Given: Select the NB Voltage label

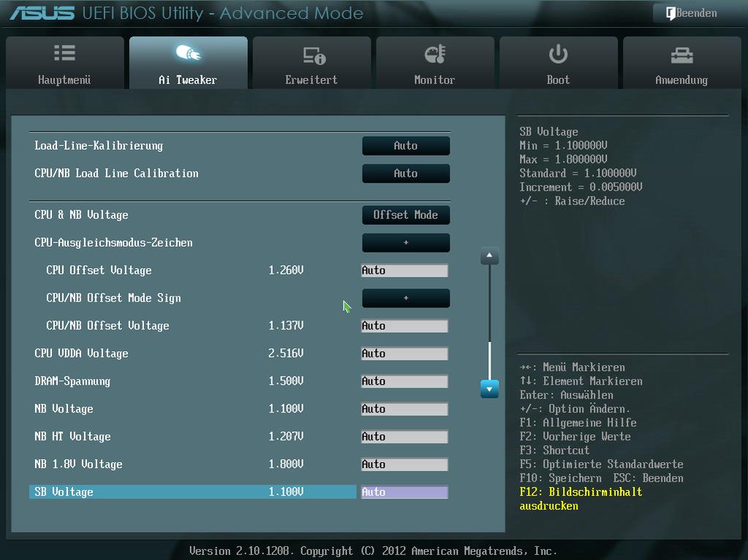Looking at the screenshot, I should [x=64, y=409].
